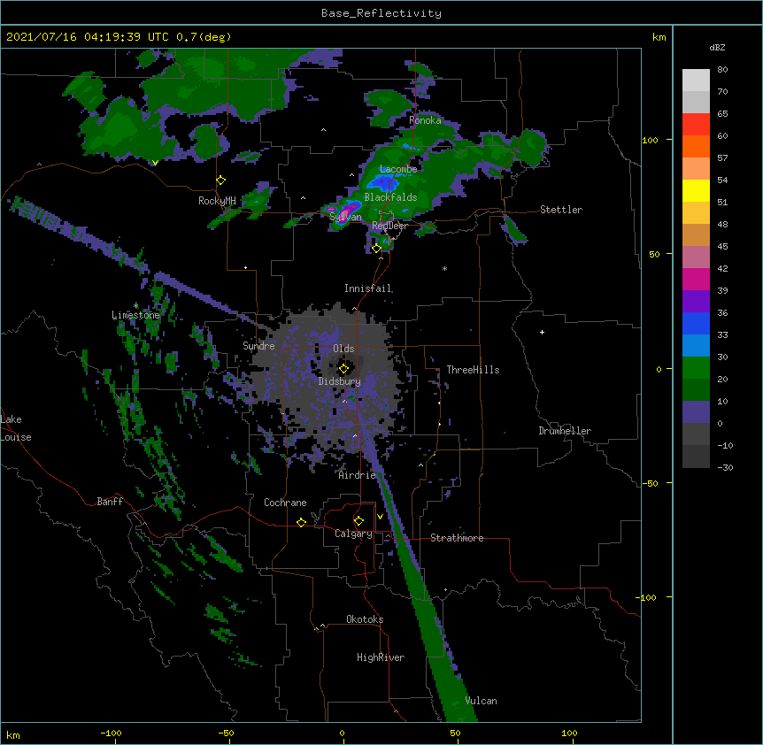Select the yellow V marker east of Calgary
Image resolution: width=763 pixels, height=745 pixels.
380,517
